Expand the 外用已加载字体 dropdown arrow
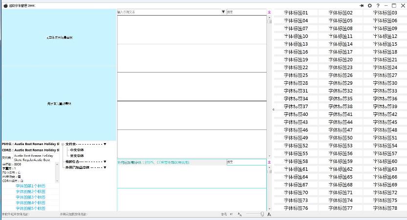Viewport: 407px width, 220px height. [105, 167]
